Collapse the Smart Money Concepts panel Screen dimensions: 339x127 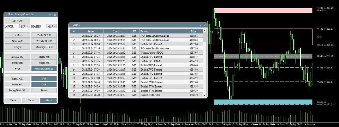(50, 15)
